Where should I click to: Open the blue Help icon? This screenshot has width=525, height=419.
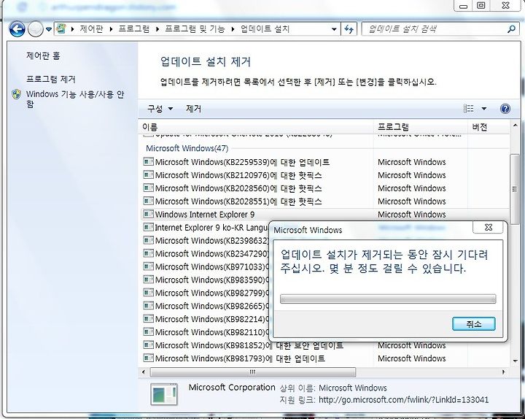pos(505,109)
